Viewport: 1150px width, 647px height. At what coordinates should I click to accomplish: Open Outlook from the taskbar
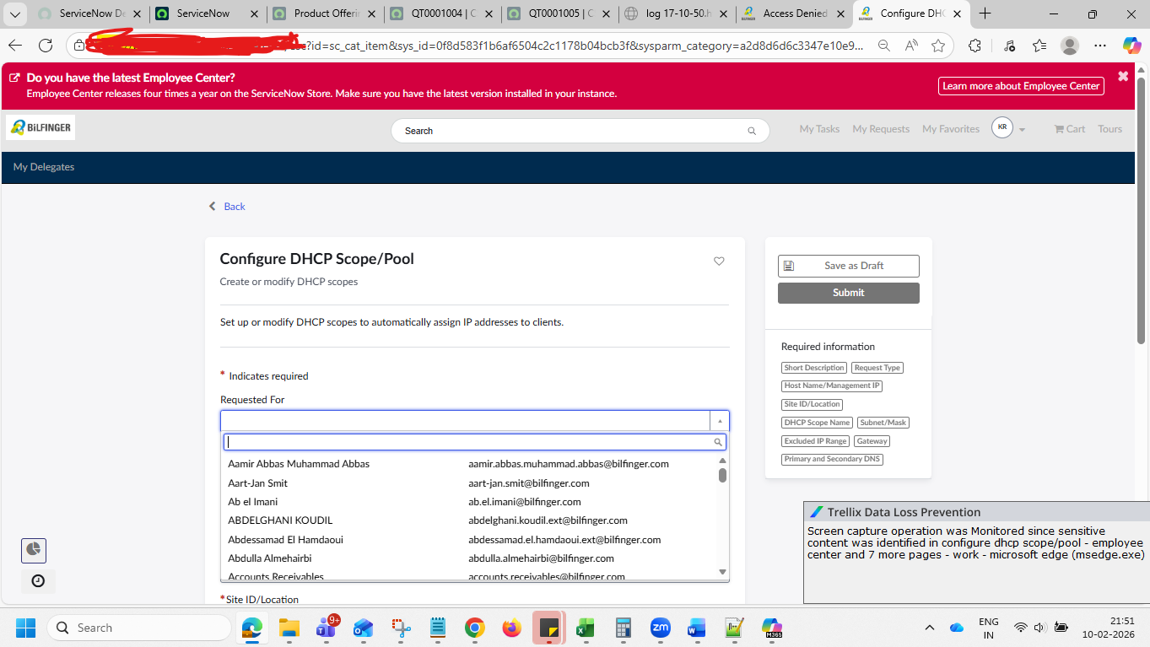pos(363,628)
